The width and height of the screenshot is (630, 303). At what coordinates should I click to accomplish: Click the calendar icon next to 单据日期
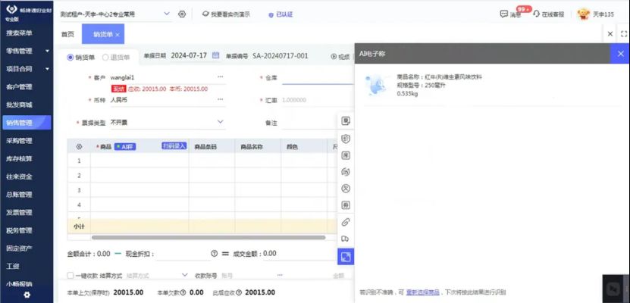(x=216, y=55)
